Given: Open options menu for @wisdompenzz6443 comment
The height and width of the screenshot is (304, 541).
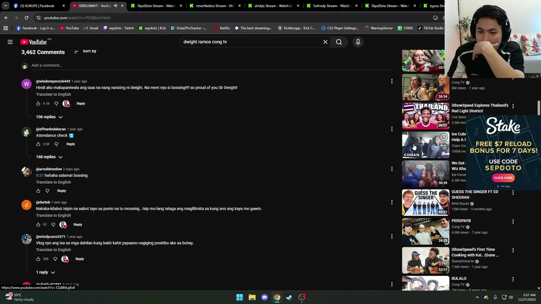Looking at the screenshot, I should (x=392, y=81).
